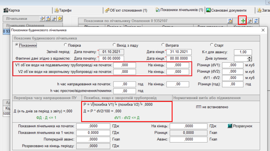Image resolution: width=270 pixels, height=151 pixels.
Task: Close the Показники будинкового лічильника dialog
Action: pyautogui.click(x=263, y=30)
